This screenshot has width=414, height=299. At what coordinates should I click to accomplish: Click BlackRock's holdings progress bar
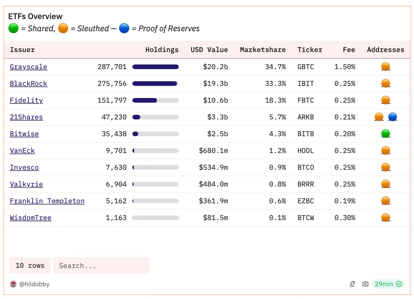click(x=156, y=84)
